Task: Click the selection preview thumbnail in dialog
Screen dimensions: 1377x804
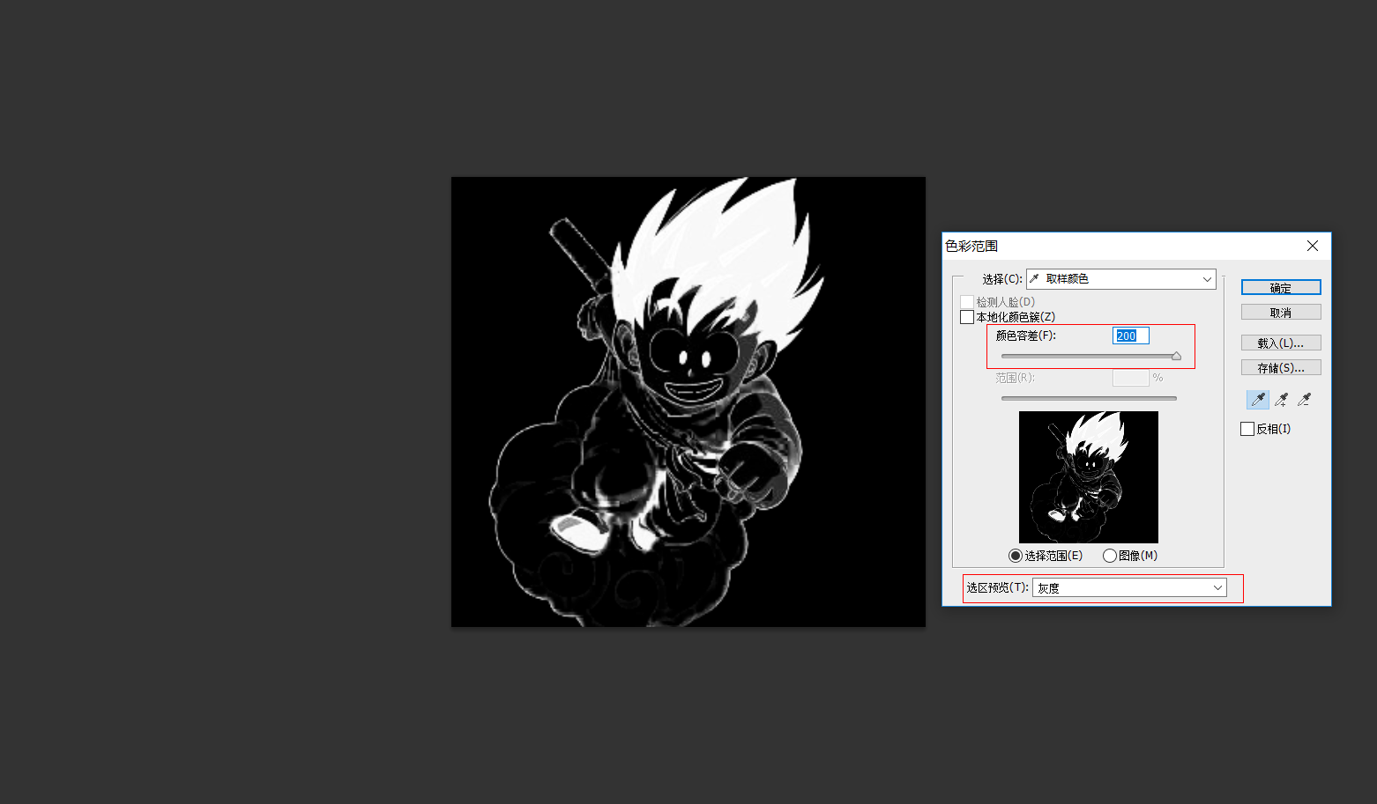Action: pyautogui.click(x=1089, y=477)
